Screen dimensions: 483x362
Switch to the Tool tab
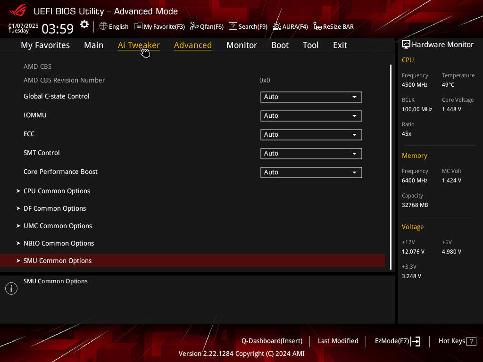pyautogui.click(x=310, y=45)
